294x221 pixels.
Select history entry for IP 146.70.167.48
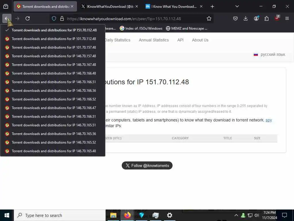tap(53, 65)
